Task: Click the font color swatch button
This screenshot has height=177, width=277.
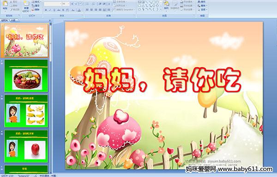Action: [79, 10]
